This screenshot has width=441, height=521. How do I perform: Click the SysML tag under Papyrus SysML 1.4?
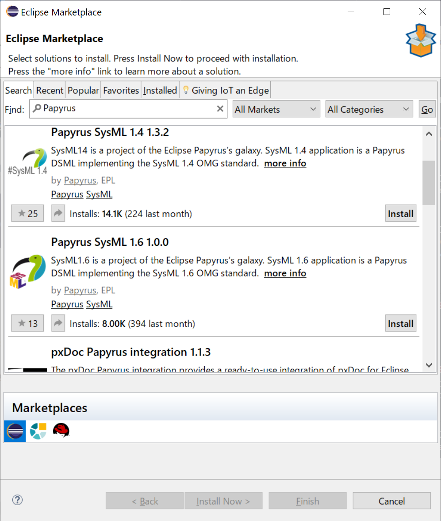click(99, 194)
